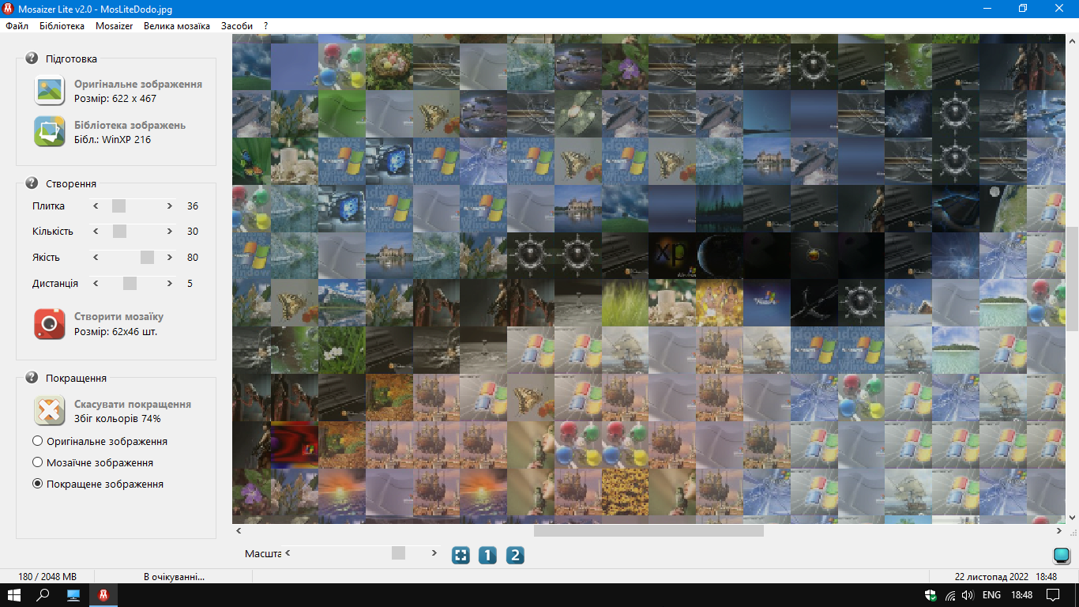Open taskbar search magnifier
This screenshot has height=607, width=1079.
tap(44, 595)
